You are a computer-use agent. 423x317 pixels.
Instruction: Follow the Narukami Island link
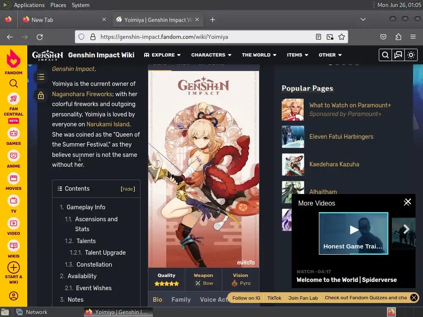[108, 124]
